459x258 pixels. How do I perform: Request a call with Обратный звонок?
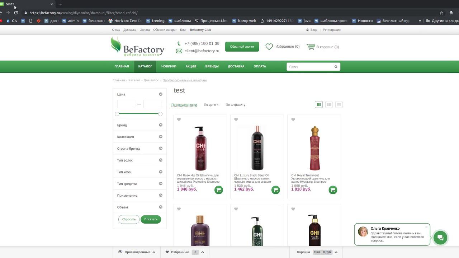pos(242,47)
